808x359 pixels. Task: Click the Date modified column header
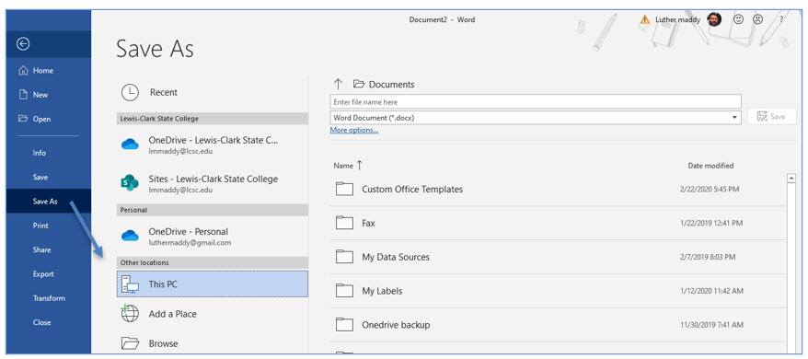point(710,166)
